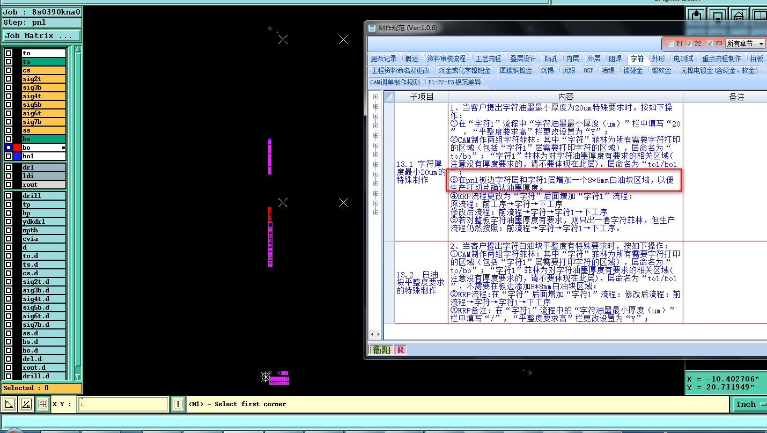
Task: Toggle the checkbox for layer bo
Action: pos(9,148)
